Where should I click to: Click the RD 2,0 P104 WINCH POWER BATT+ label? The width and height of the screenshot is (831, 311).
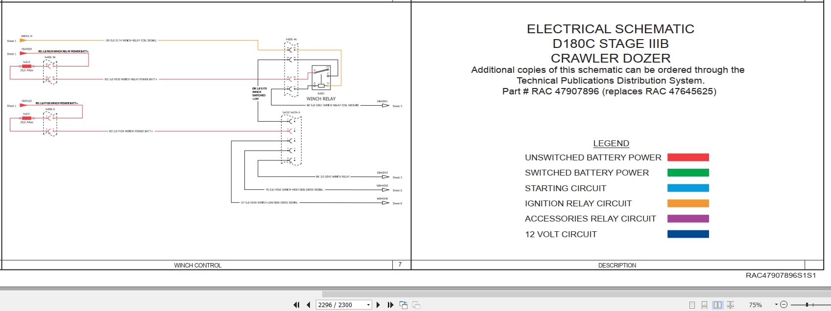[131, 131]
